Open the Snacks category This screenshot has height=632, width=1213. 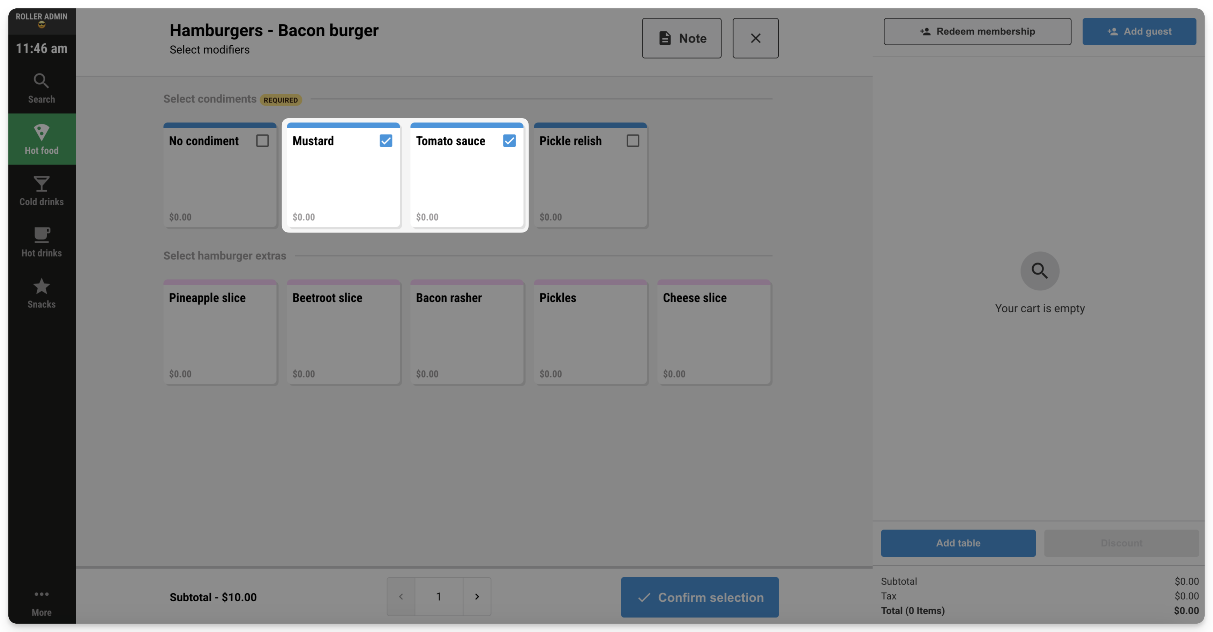coord(42,293)
